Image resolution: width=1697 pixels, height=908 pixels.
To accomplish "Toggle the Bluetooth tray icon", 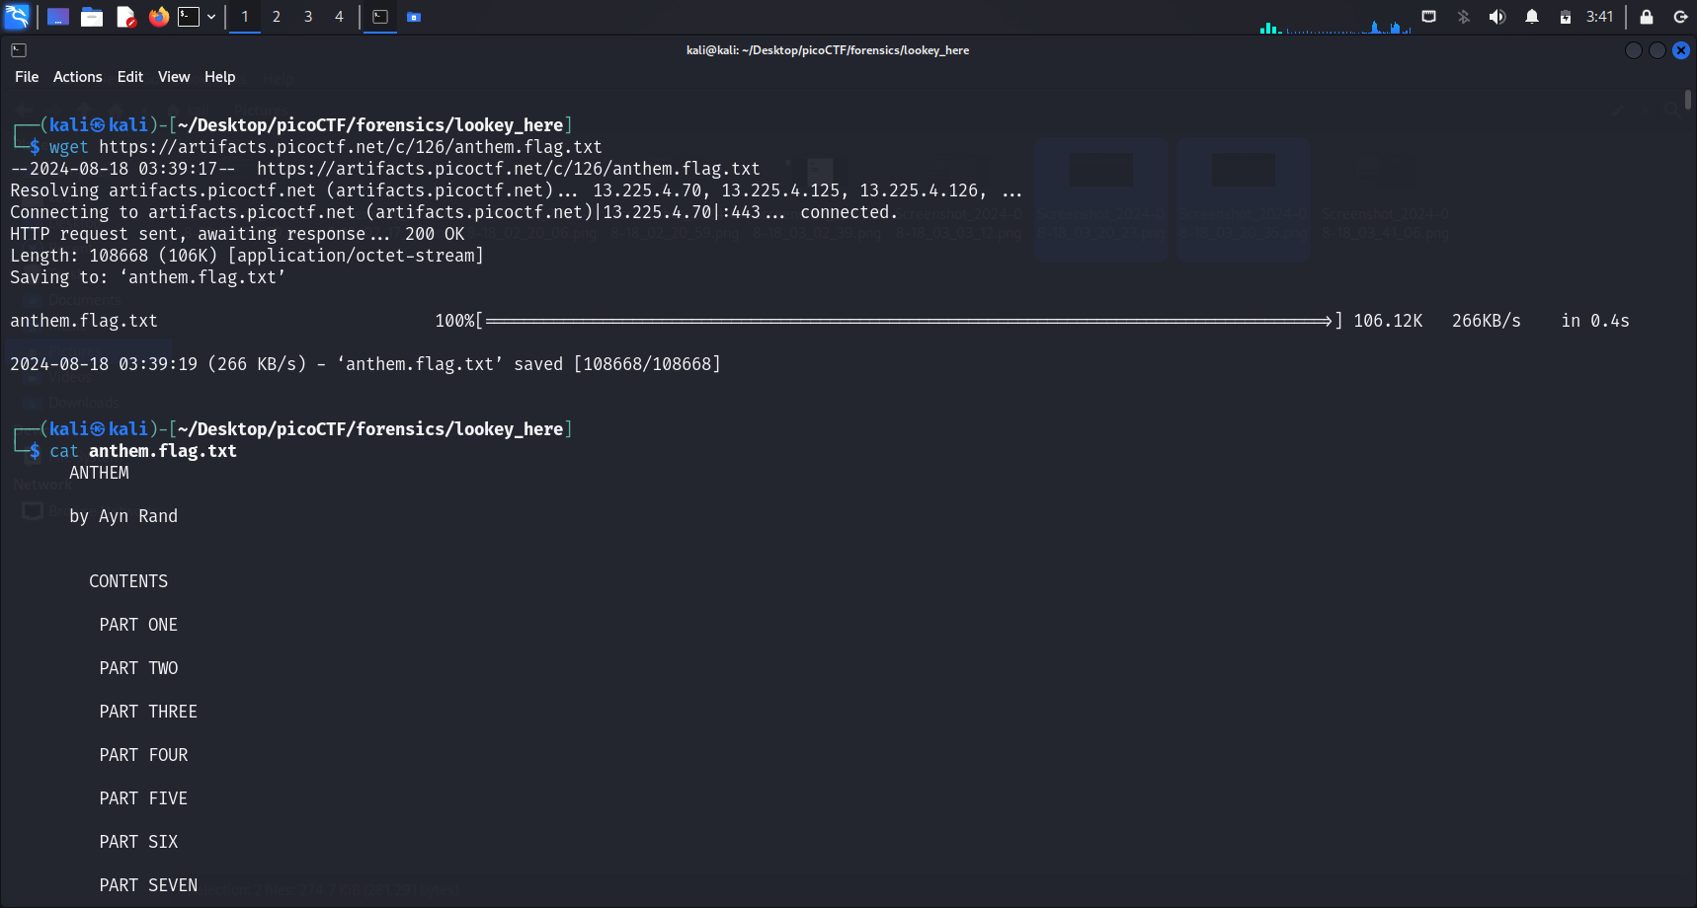I will [1464, 17].
